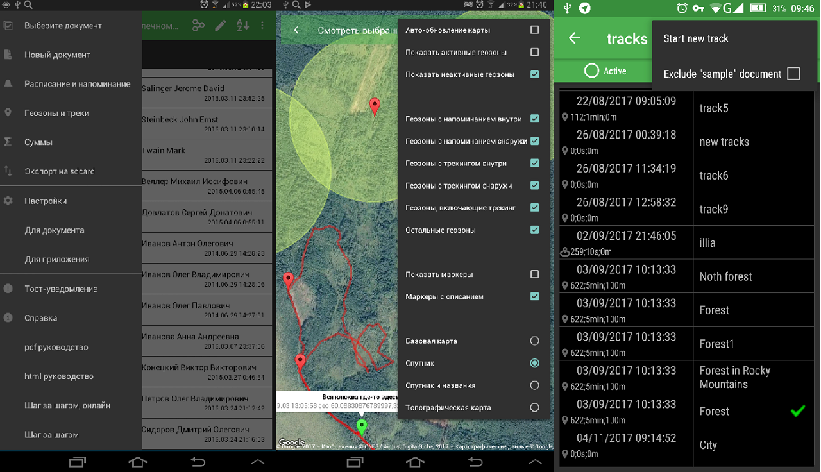The image size is (821, 472).
Task: Go back using arrow beside 'tracks' title
Action: click(574, 38)
